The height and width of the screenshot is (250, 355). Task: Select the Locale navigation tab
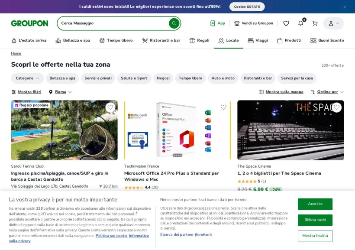coord(229,40)
